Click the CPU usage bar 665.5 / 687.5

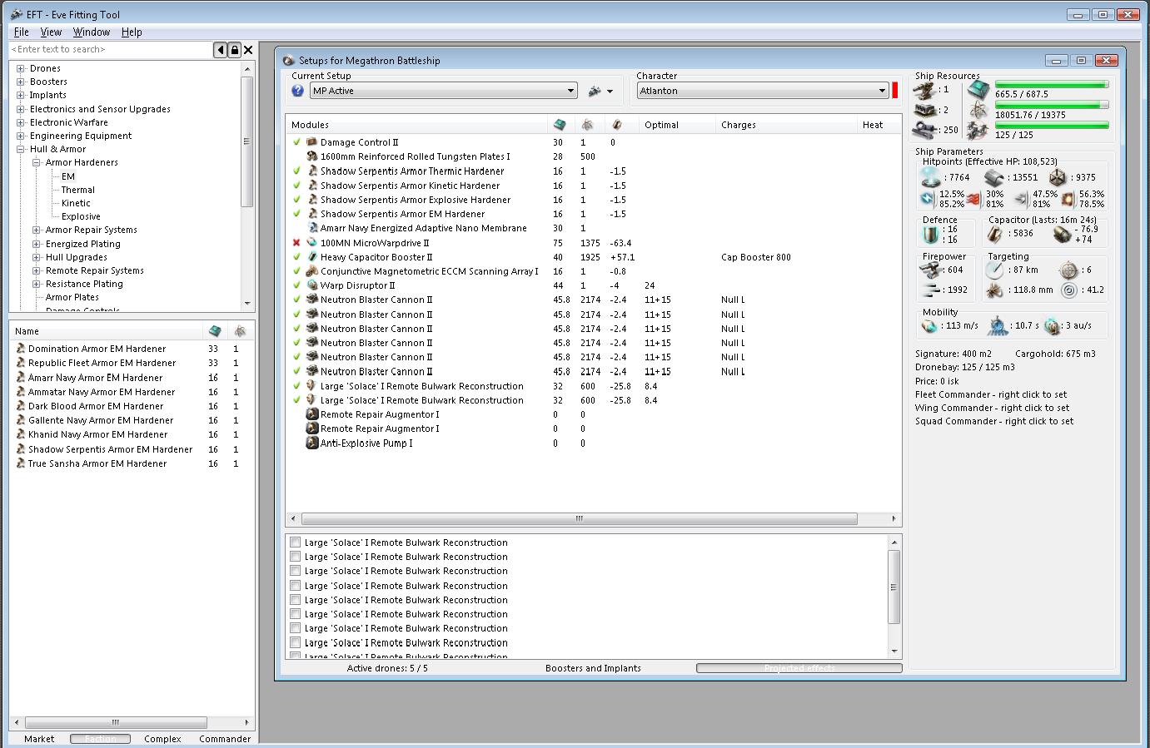coord(1052,85)
